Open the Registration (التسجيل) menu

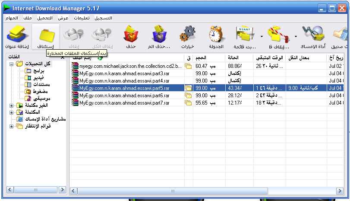click(103, 18)
